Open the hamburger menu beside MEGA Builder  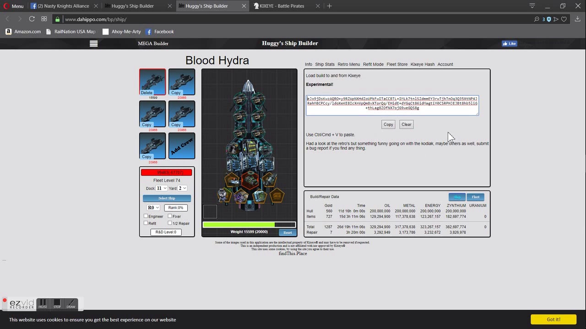coord(93,43)
